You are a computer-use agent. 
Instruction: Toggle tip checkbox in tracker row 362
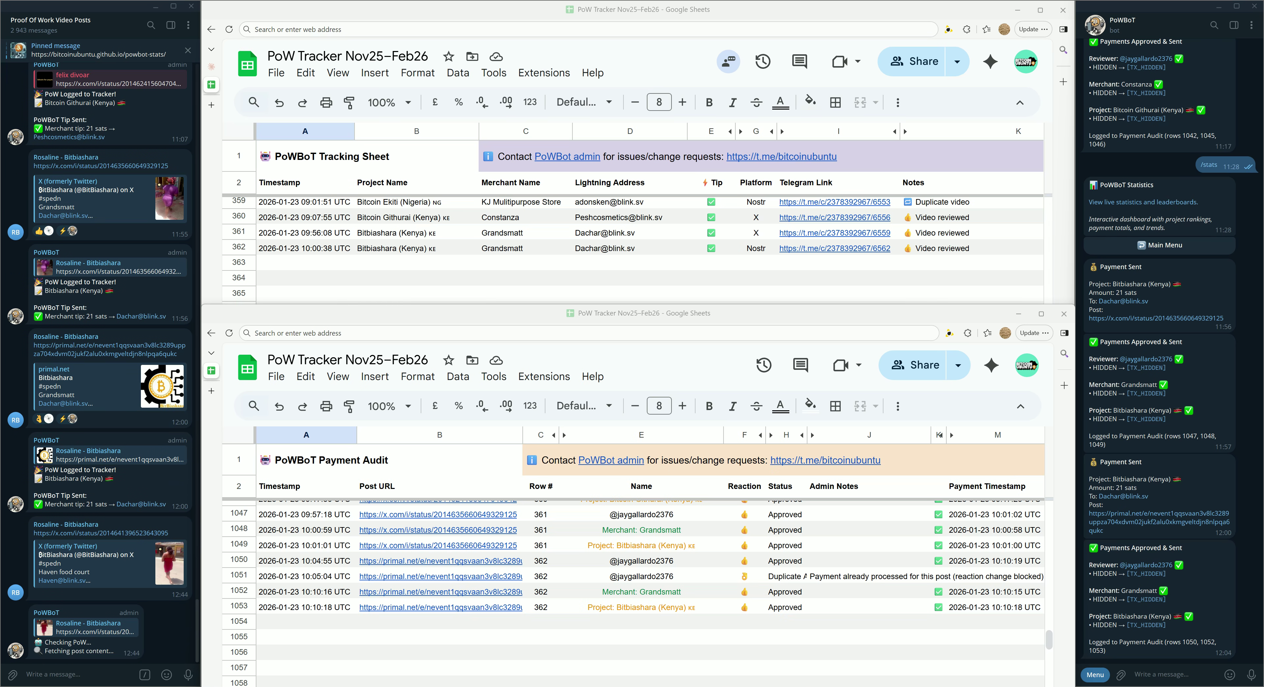click(x=711, y=248)
